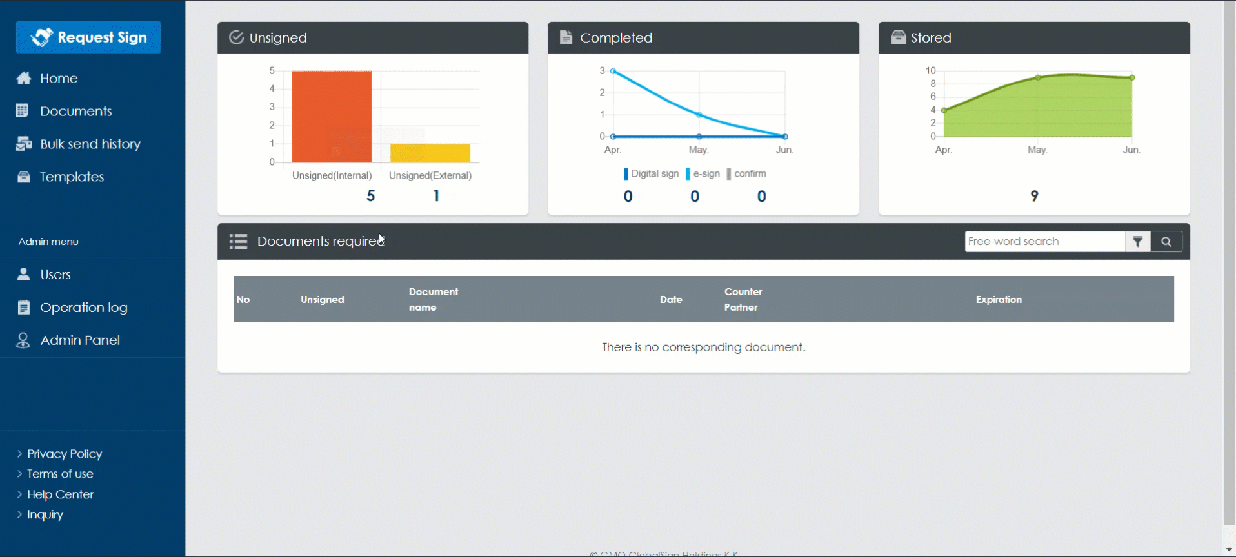Toggle the Digital sign legend item
The image size is (1236, 557).
pyautogui.click(x=651, y=173)
